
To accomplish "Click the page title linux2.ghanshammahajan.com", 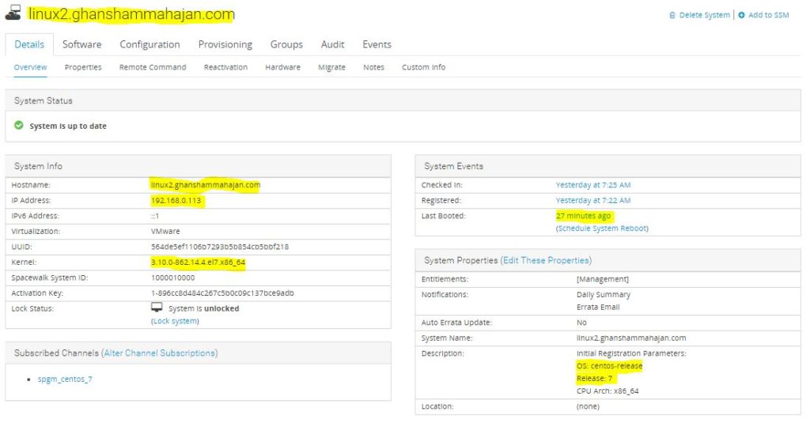I will (131, 14).
